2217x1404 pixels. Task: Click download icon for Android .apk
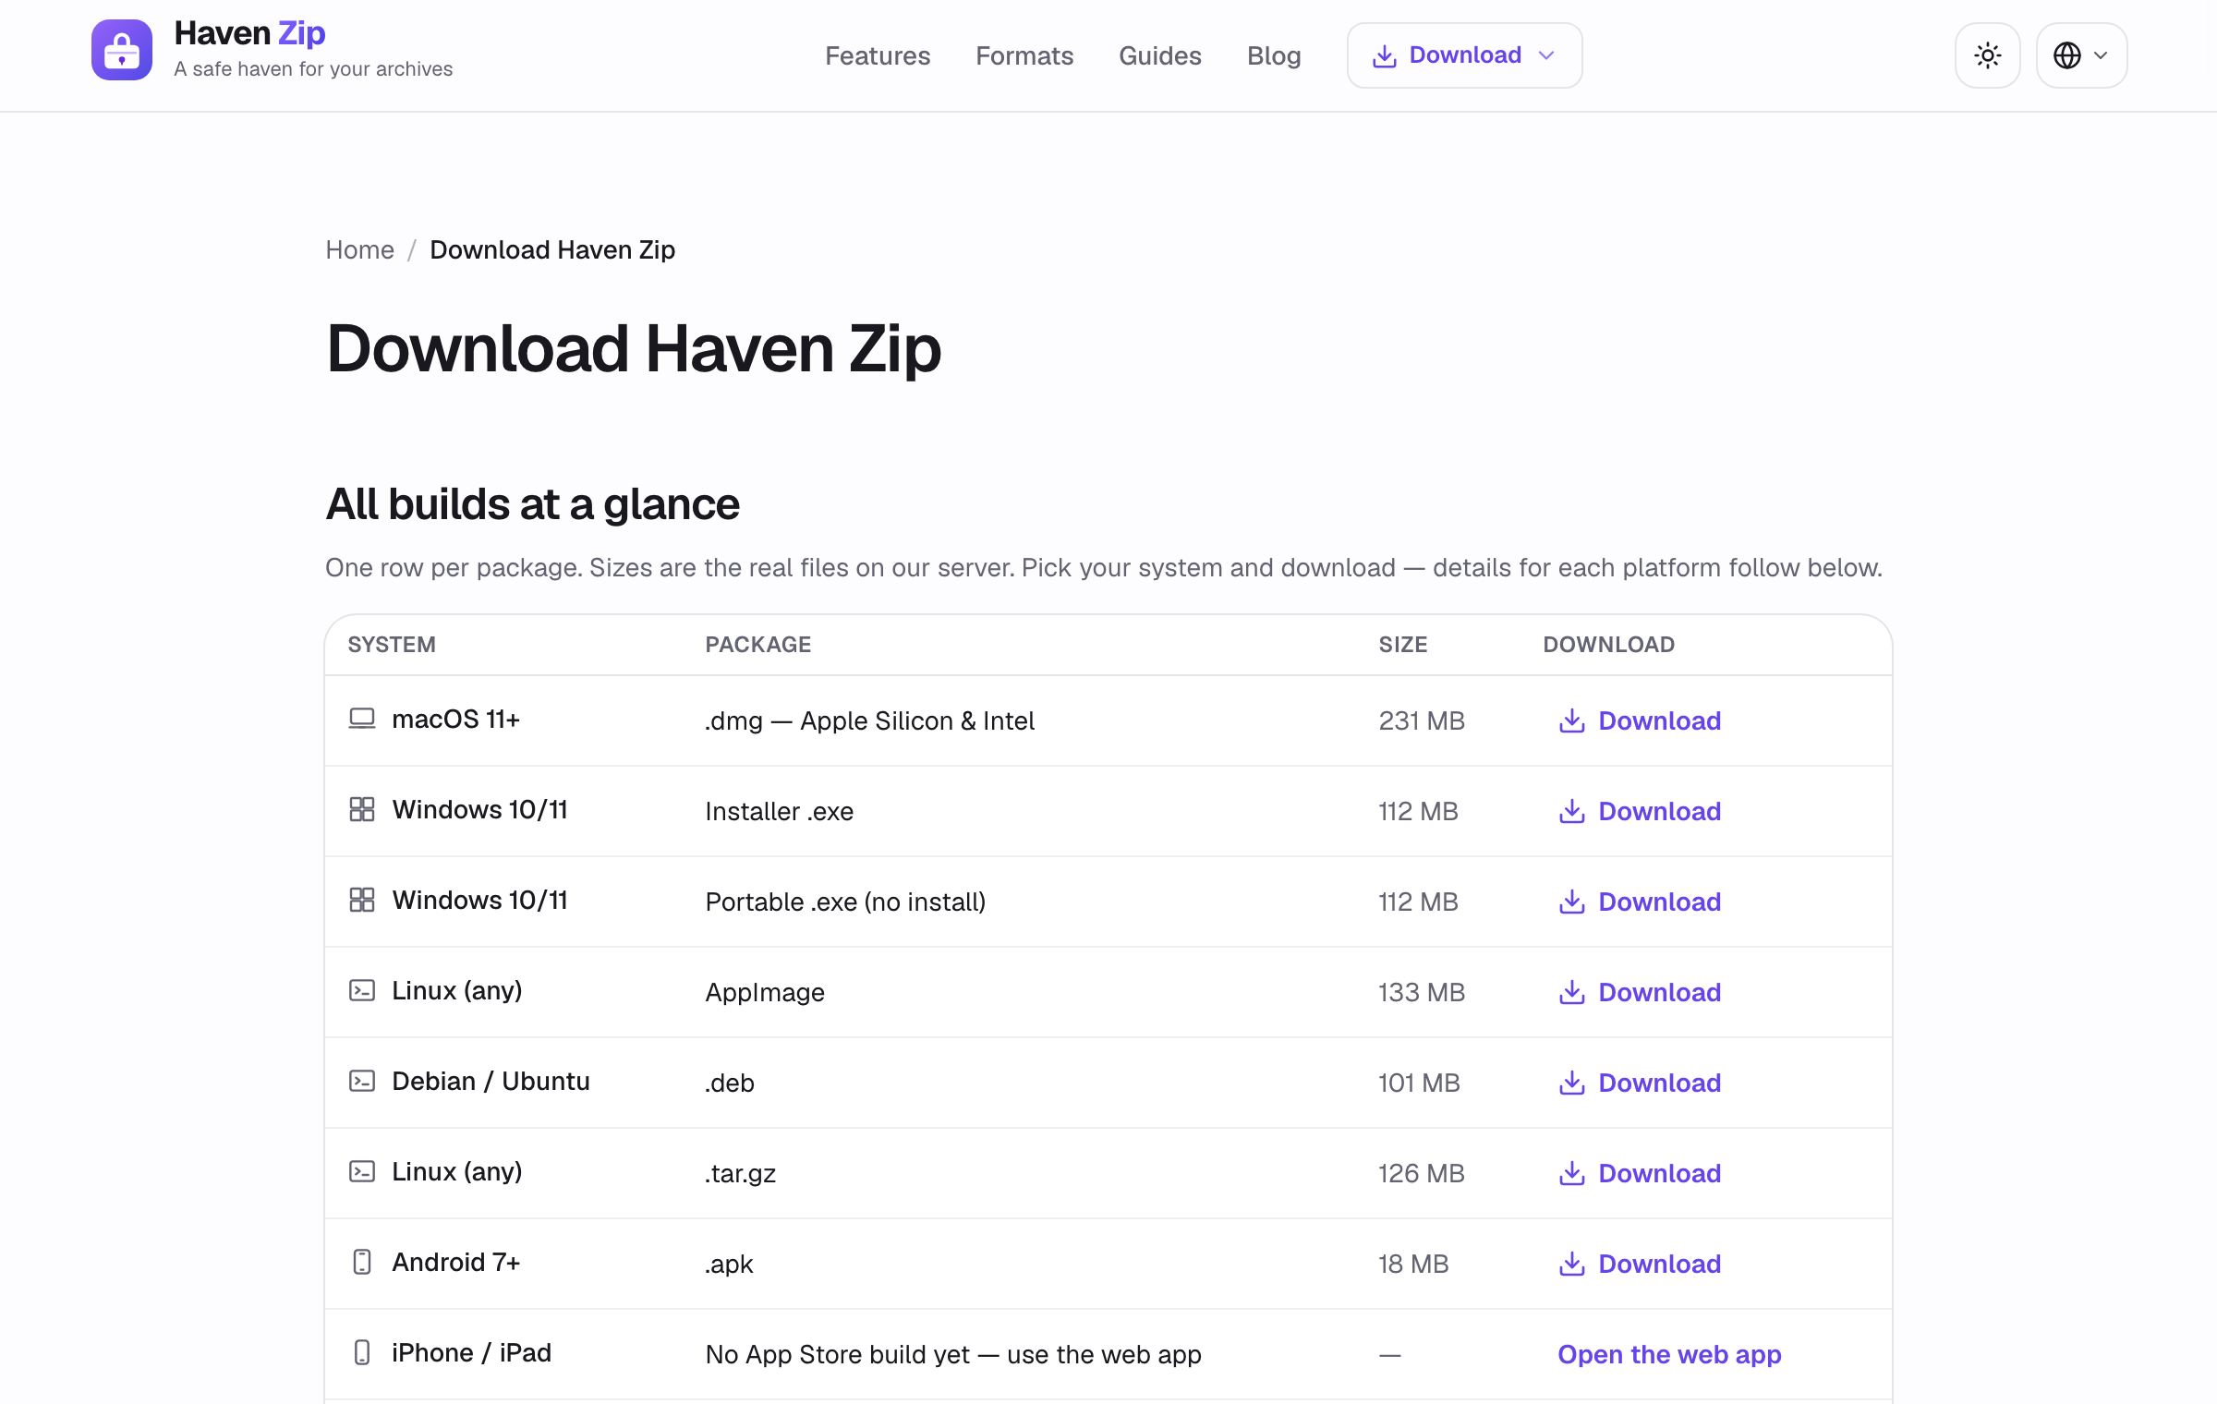pos(1571,1264)
